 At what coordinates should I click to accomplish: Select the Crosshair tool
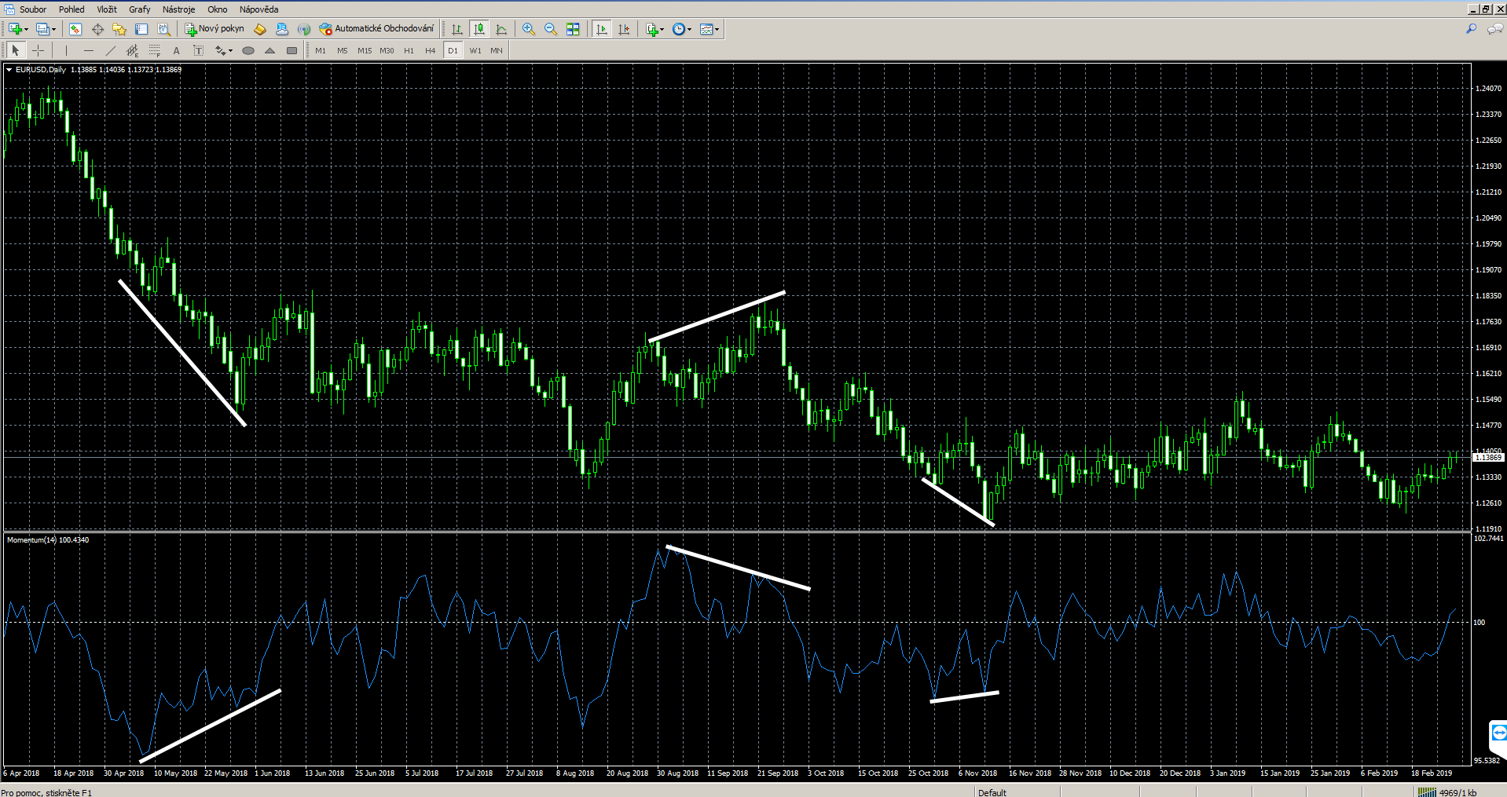[x=38, y=50]
